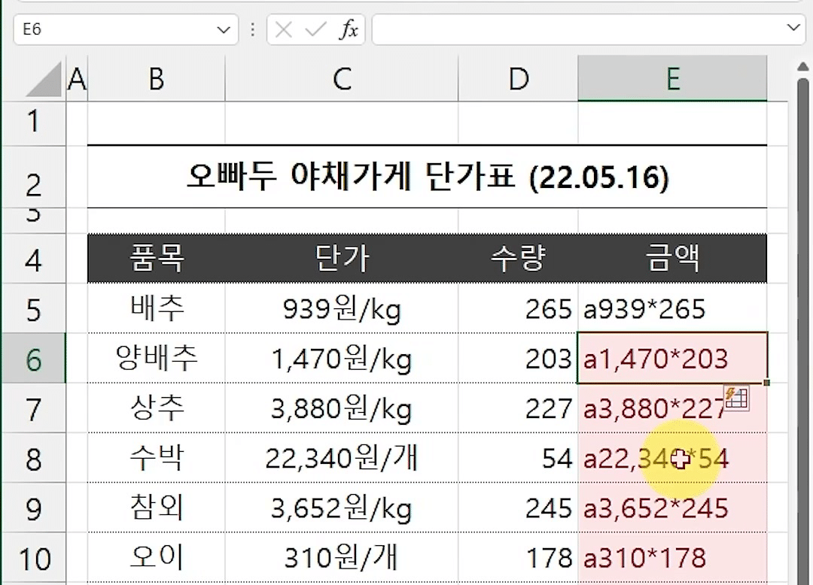The image size is (813, 585).
Task: Select row 6 header
Action: tap(34, 358)
